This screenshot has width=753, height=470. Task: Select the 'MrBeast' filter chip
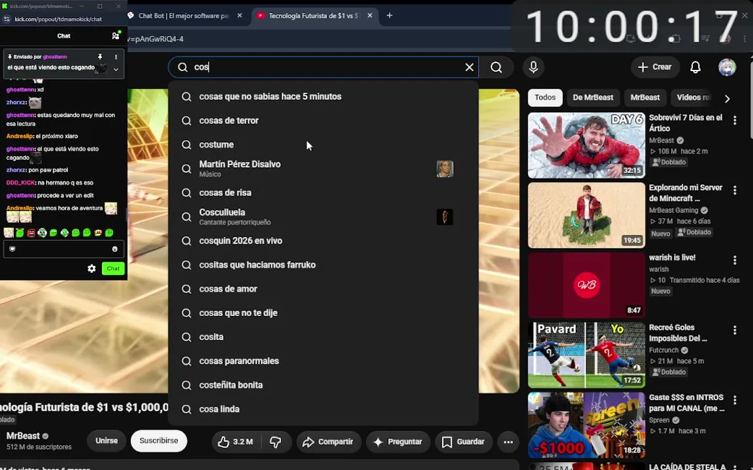645,97
